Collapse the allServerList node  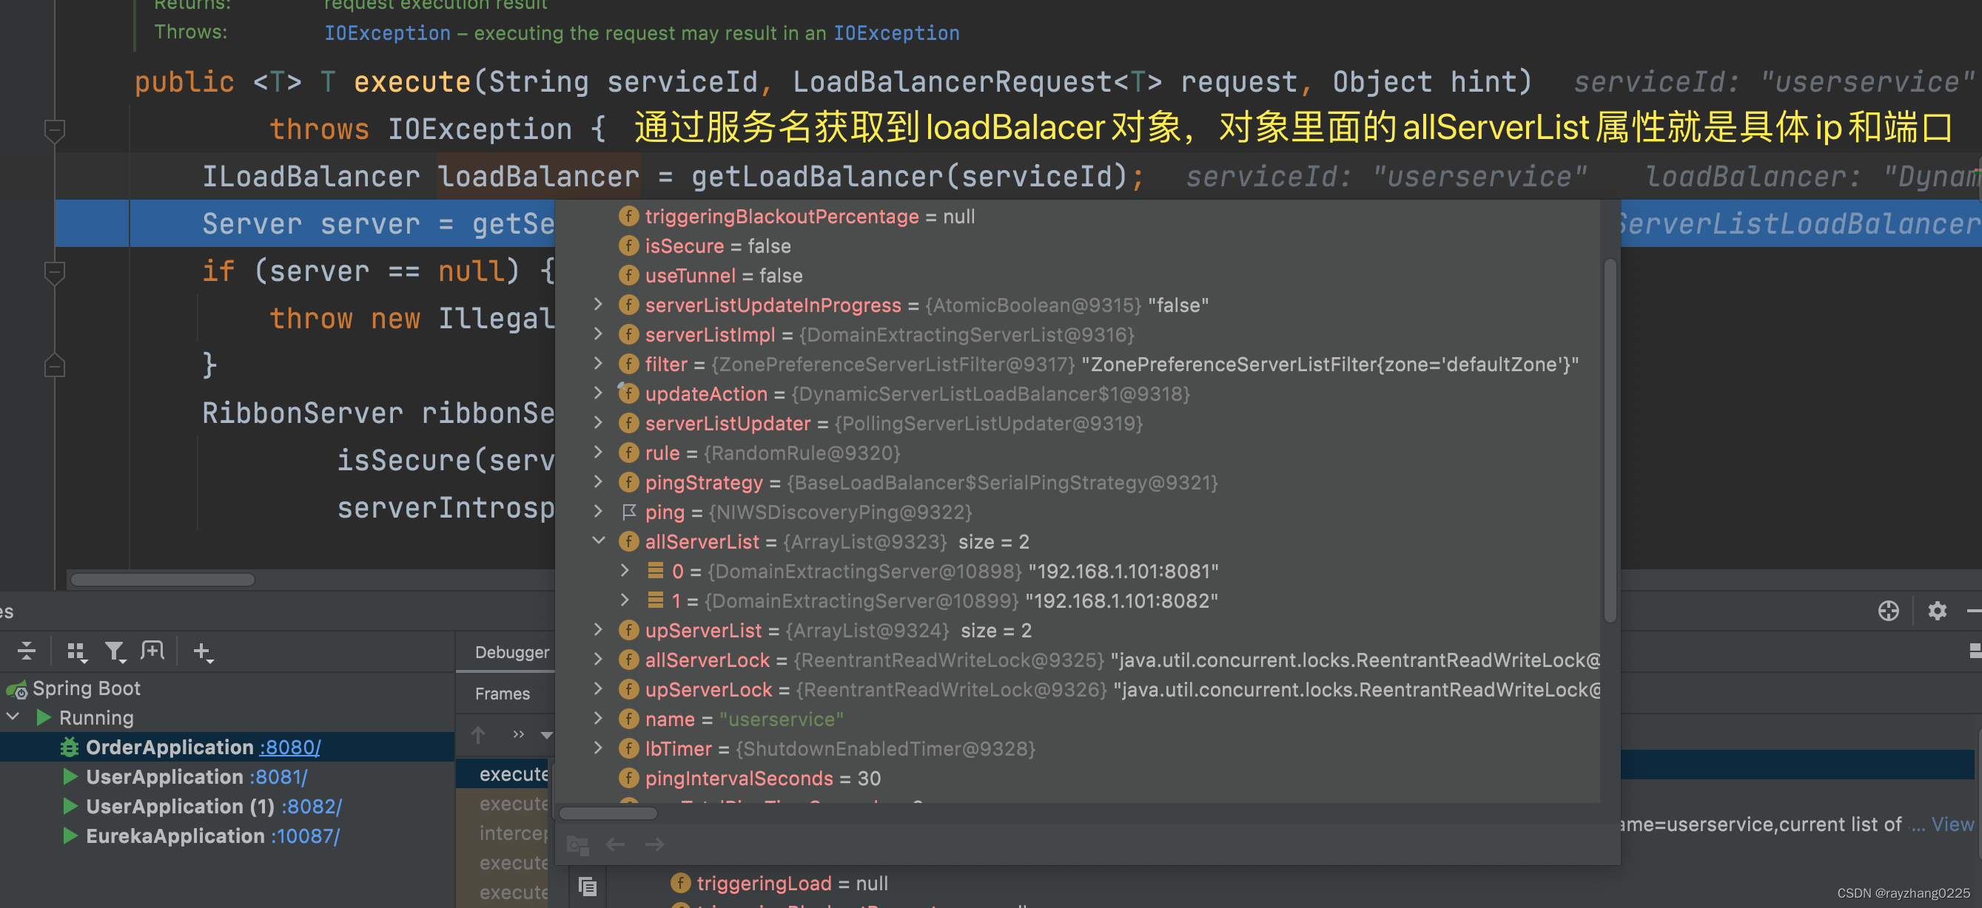point(599,541)
